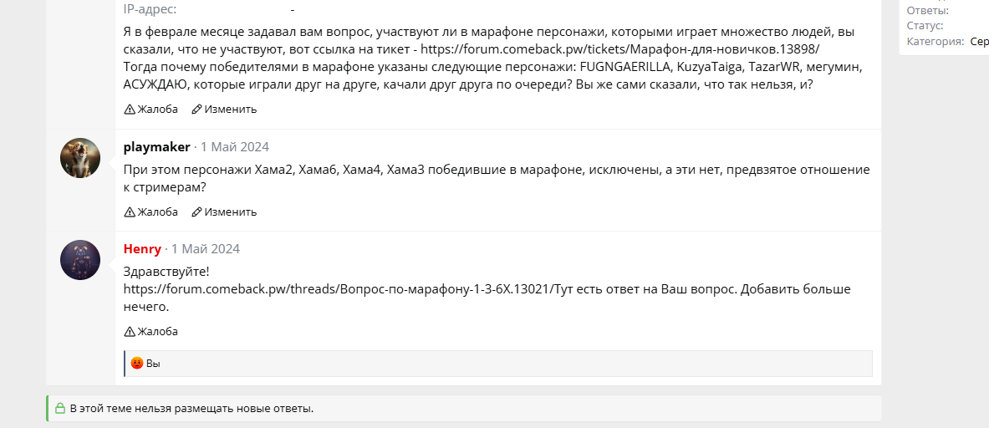Image resolution: width=989 pixels, height=428 pixels.
Task: Click the closed-thread notice text
Action: (x=191, y=409)
